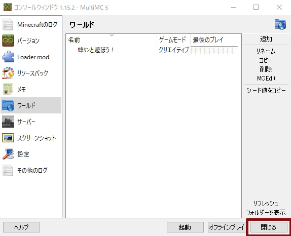Select the バージョン grass block icon
The height and width of the screenshot is (236, 291).
coord(8,41)
